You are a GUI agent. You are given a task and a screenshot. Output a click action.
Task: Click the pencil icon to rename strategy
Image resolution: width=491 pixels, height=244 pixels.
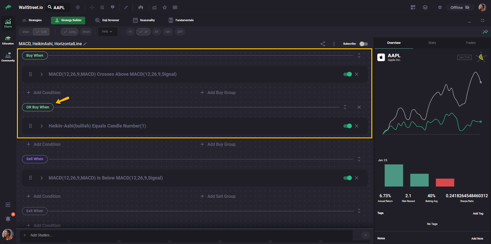[x=85, y=44]
